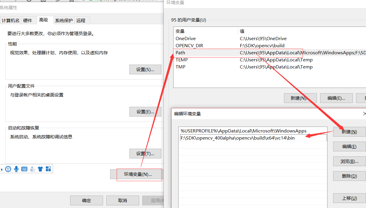Open the emoji smiley icon in IME toolbar

[x=8, y=169]
